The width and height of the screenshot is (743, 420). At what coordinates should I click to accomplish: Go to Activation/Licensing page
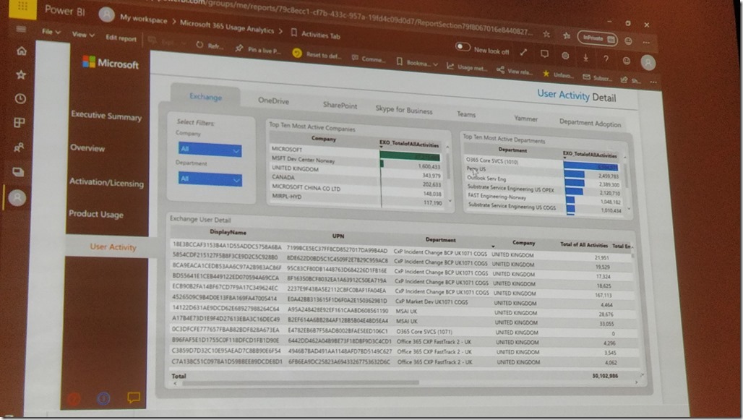[106, 182]
